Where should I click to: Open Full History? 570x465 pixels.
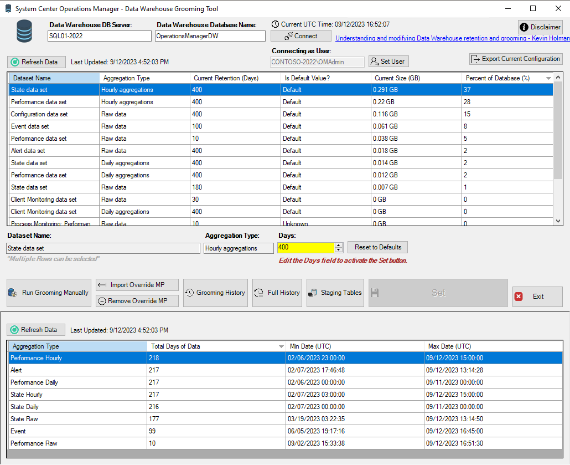pyautogui.click(x=277, y=293)
